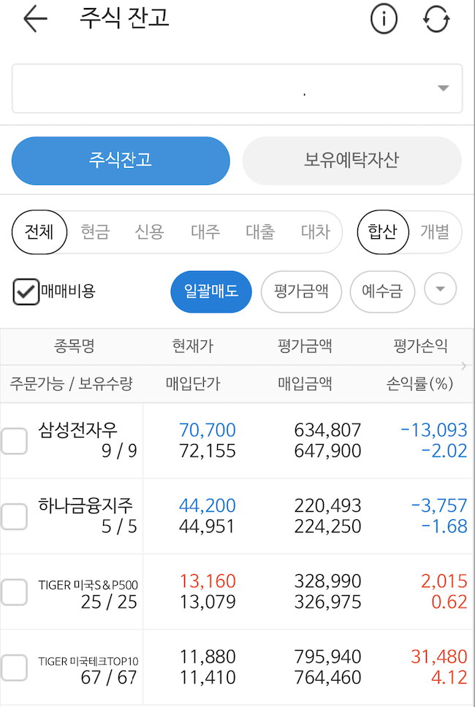Select the 신용 filter
Screen dimensions: 475x707
coord(149,232)
